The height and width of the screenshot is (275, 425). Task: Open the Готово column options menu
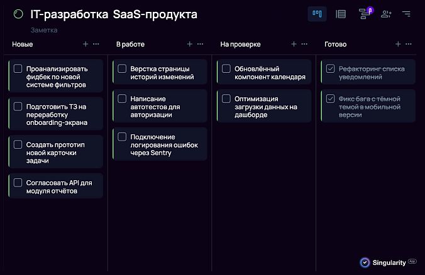[x=409, y=45]
